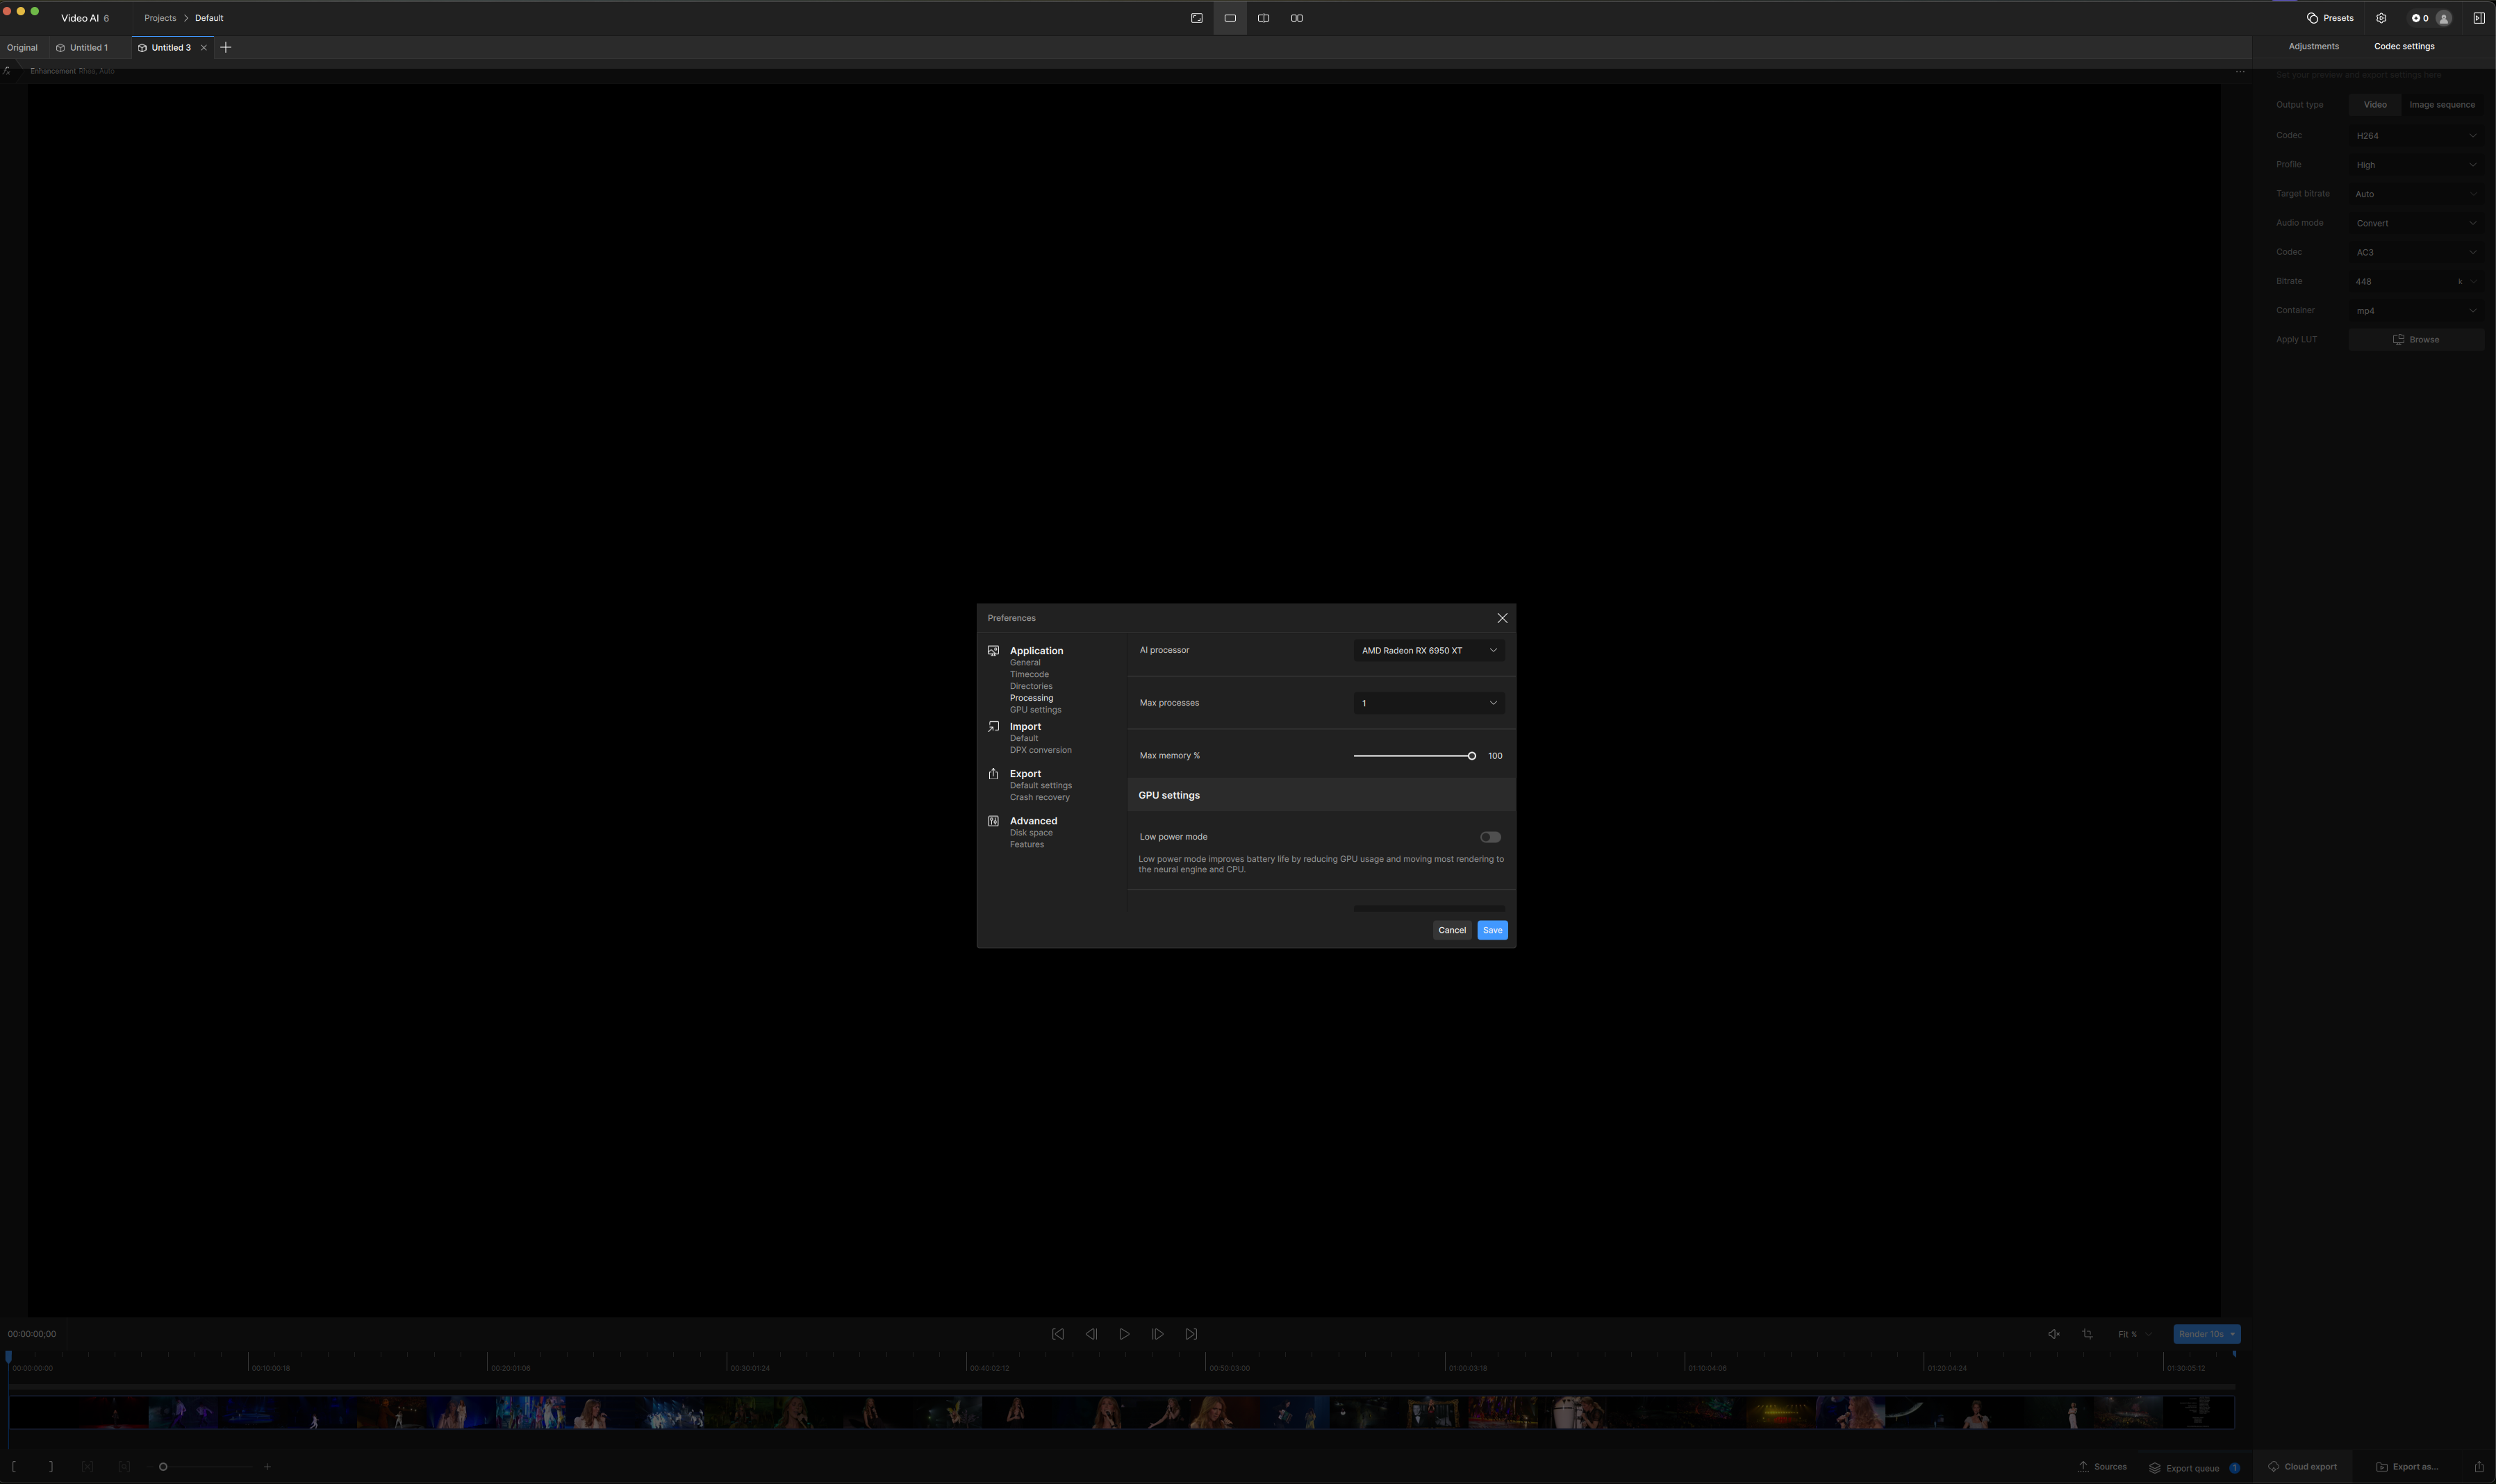Open the GPU settings preferences section

coord(1034,710)
